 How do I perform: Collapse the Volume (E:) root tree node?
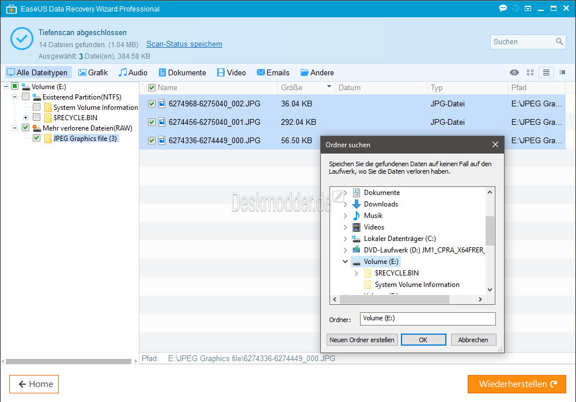[6, 87]
